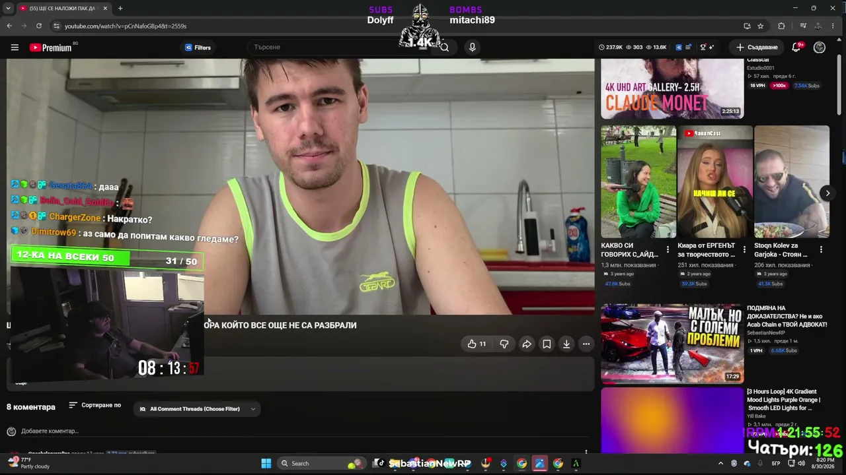Click the Създаване create button

(x=757, y=47)
